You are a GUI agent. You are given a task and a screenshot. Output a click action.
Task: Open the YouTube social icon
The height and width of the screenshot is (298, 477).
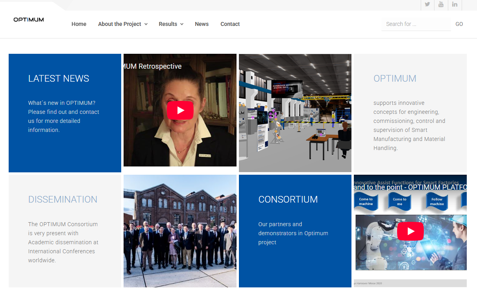coord(441,5)
